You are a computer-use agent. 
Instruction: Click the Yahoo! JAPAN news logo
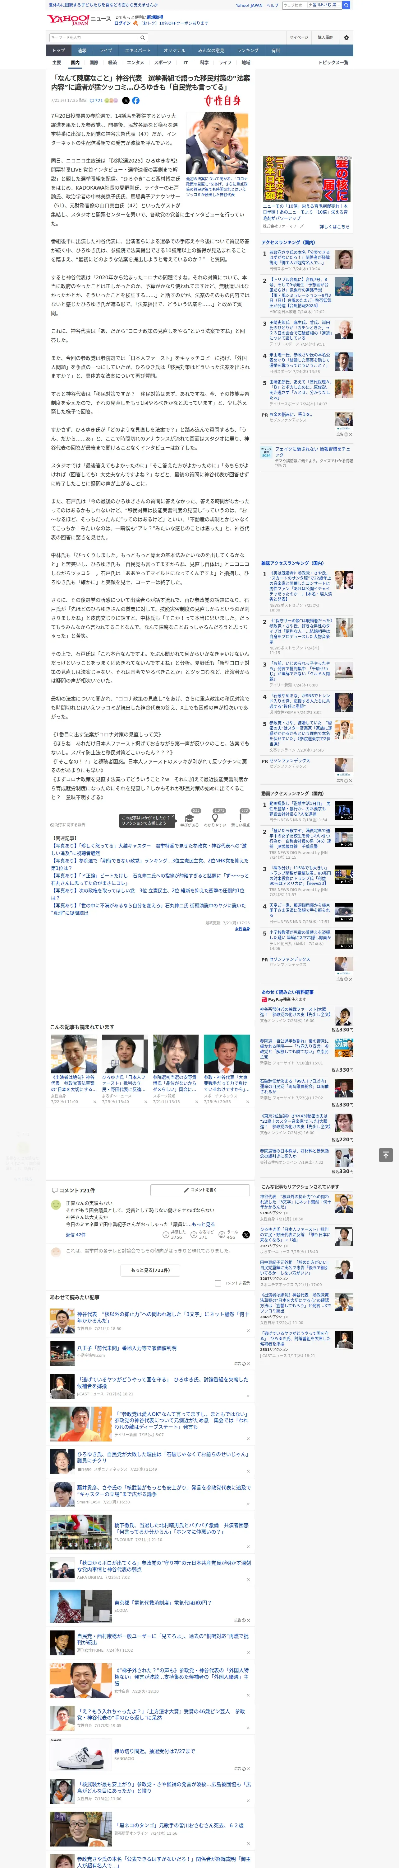(80, 20)
